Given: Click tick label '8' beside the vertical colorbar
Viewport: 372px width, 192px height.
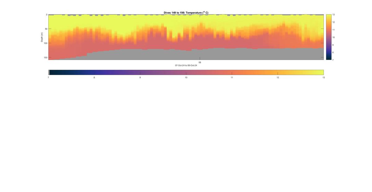Looking at the screenshot, I should pyautogui.click(x=333, y=52).
